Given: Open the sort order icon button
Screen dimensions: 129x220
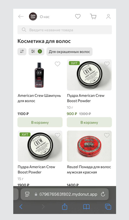Looking at the screenshot, I should point(22,52).
